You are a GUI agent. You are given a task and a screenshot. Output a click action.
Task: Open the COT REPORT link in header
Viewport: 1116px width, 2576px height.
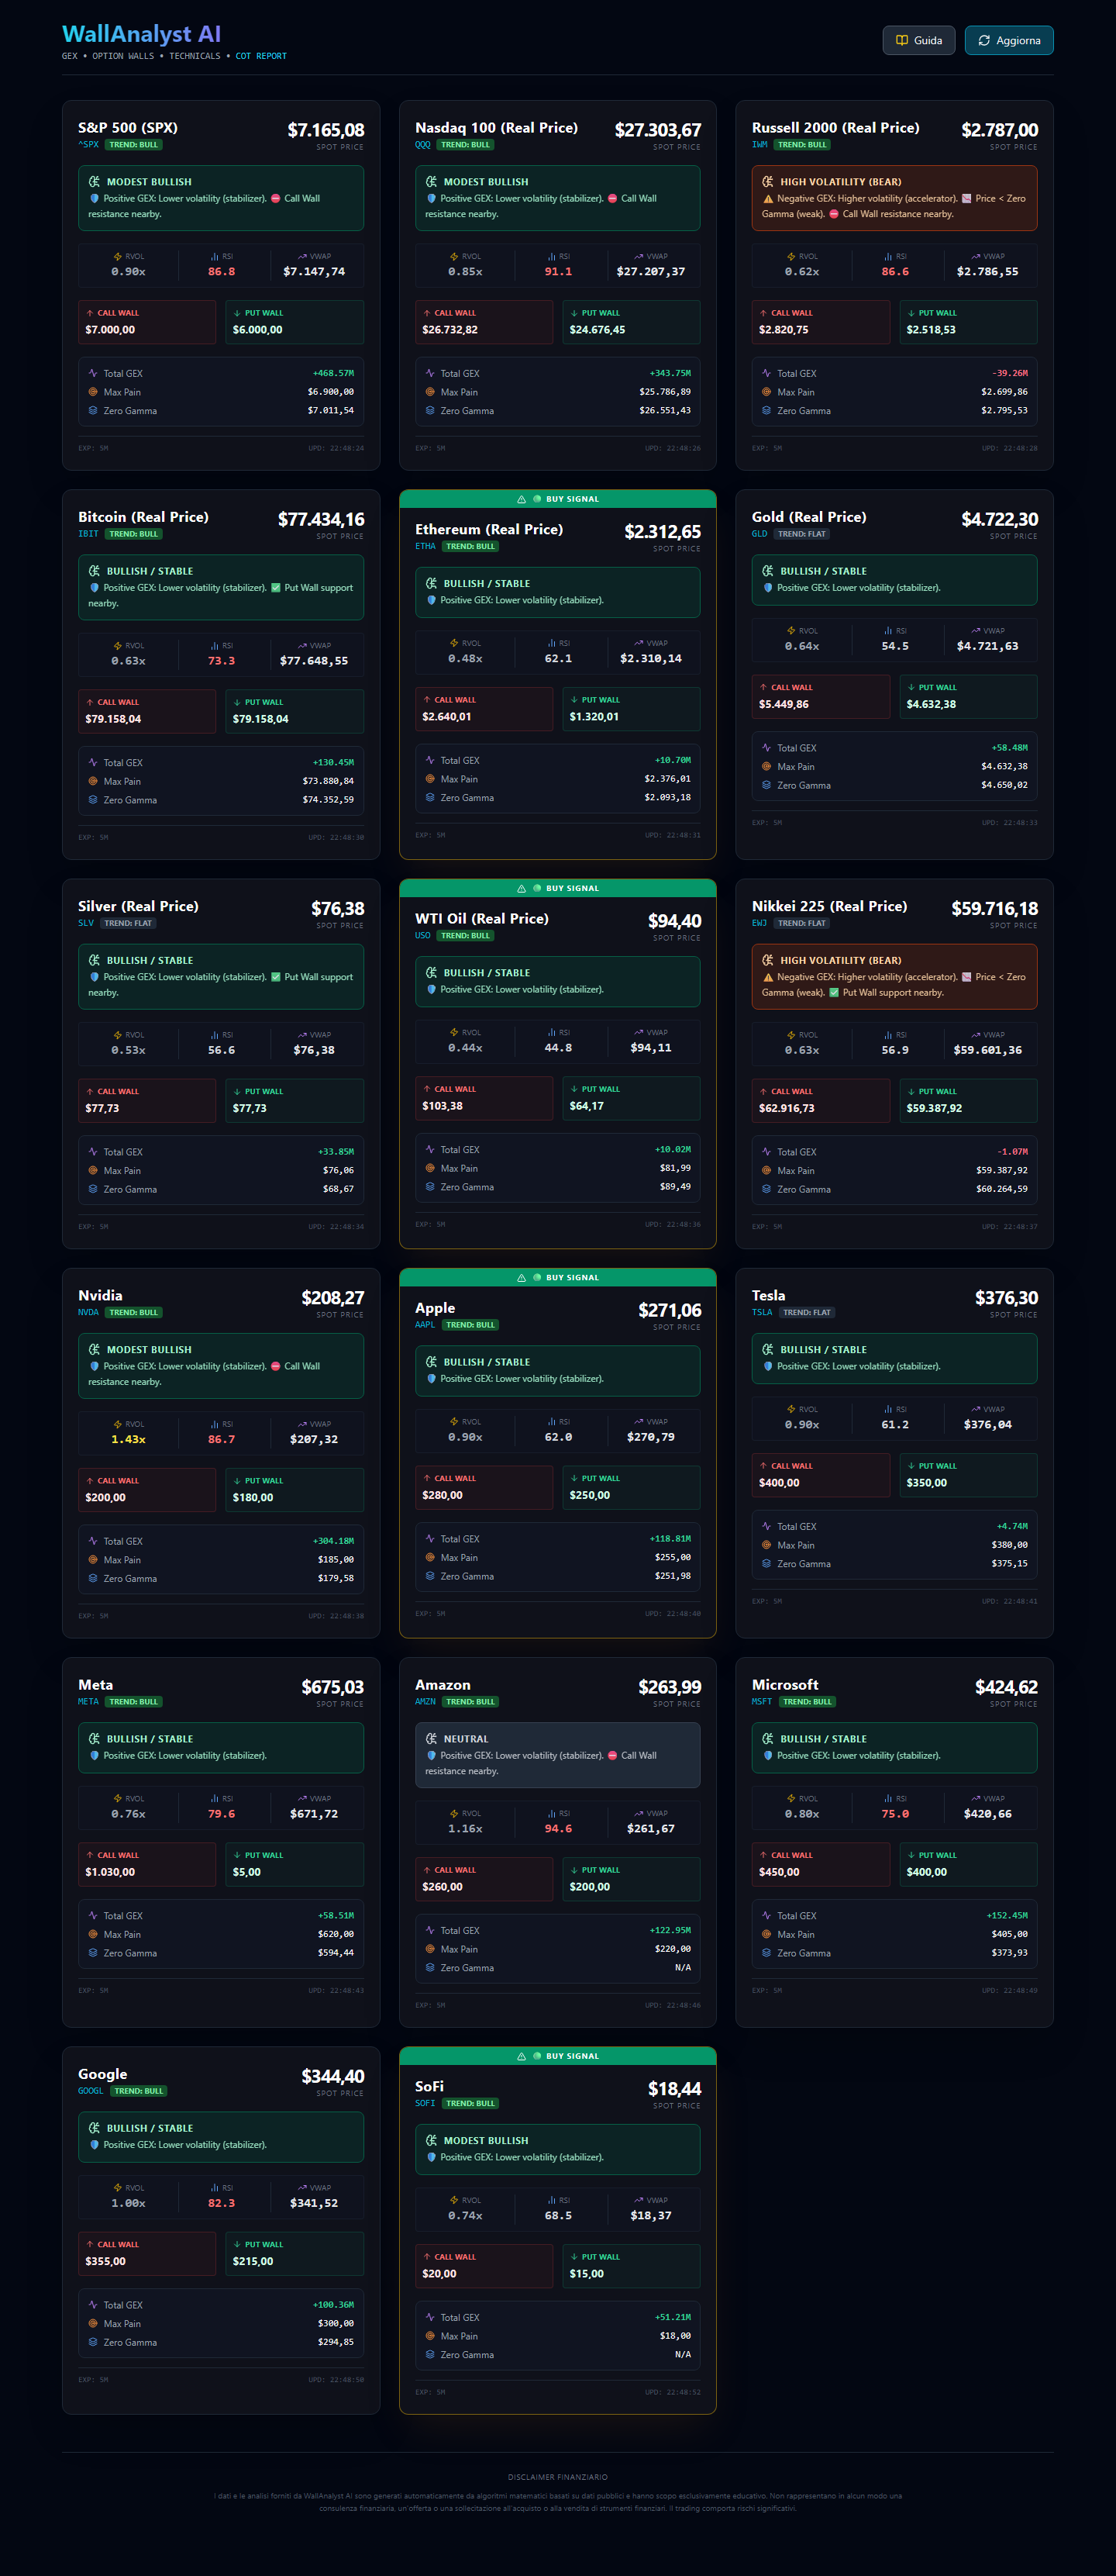260,56
